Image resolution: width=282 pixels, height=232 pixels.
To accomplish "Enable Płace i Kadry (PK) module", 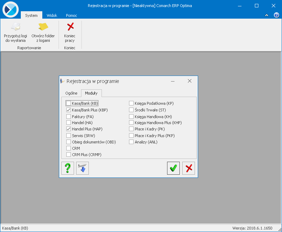I will click(131, 129).
